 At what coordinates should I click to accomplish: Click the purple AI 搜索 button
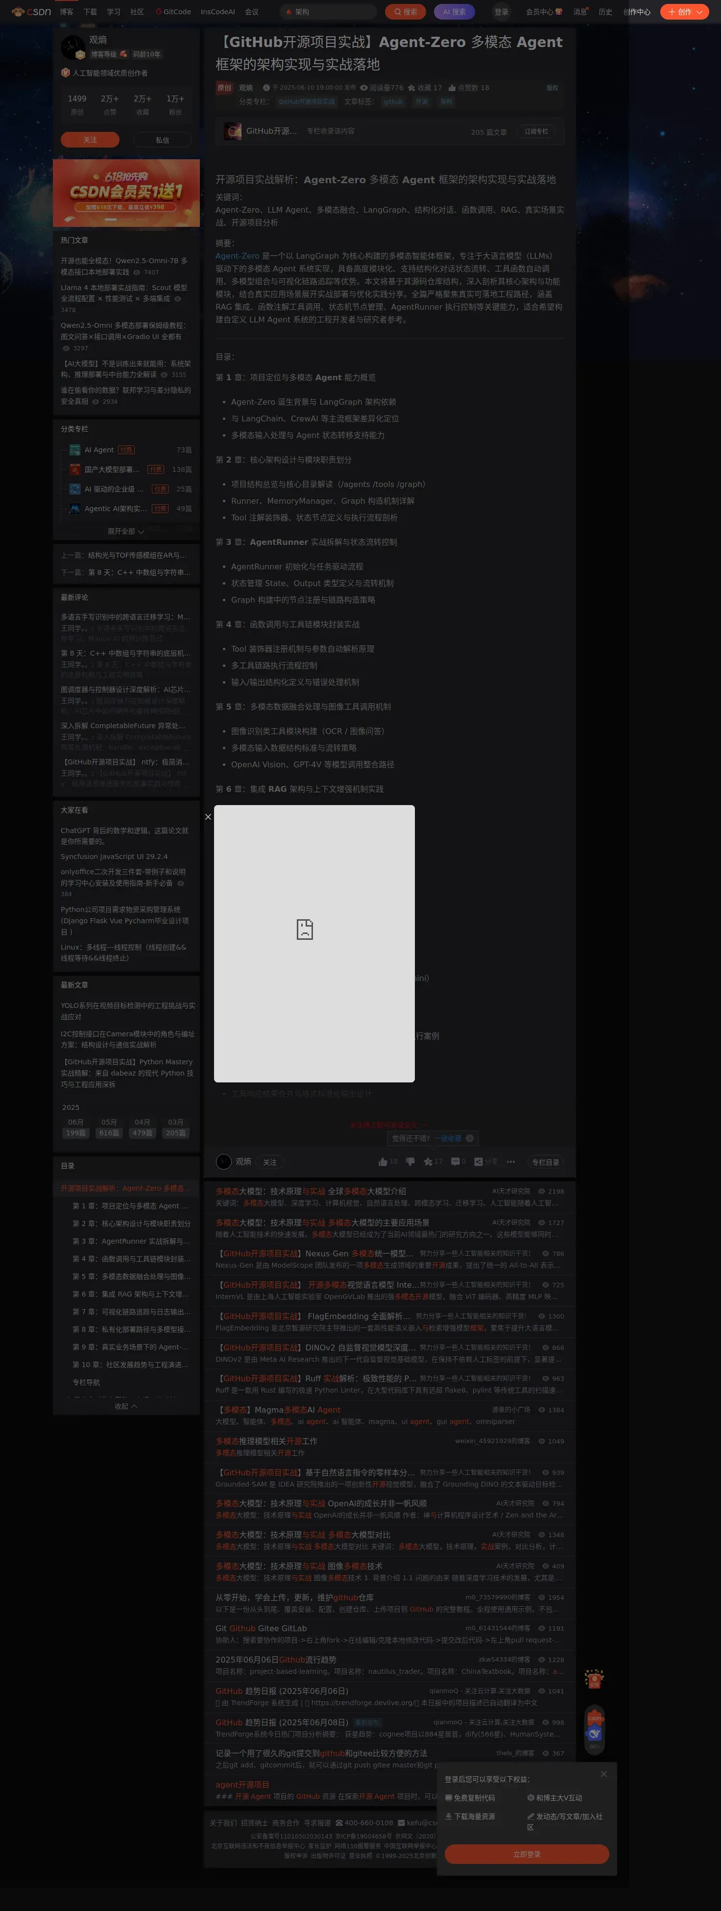[x=454, y=12]
